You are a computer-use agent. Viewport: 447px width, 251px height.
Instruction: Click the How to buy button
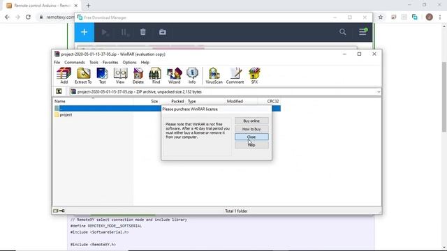click(x=251, y=129)
